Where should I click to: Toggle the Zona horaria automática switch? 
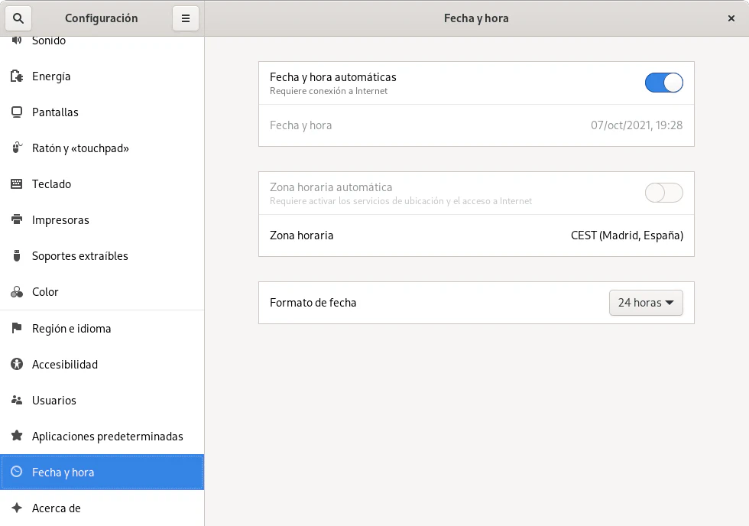pos(663,193)
